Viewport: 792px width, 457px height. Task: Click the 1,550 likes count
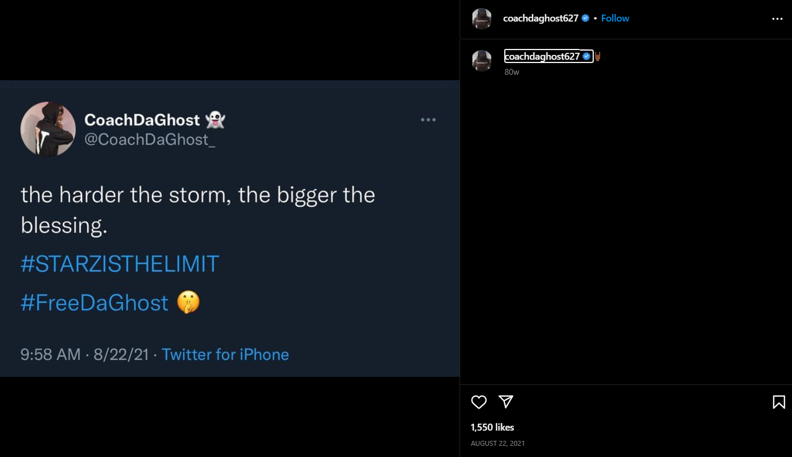(492, 427)
